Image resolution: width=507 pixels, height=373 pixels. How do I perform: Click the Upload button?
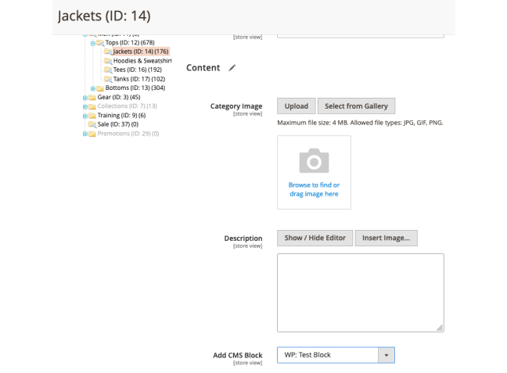point(297,106)
